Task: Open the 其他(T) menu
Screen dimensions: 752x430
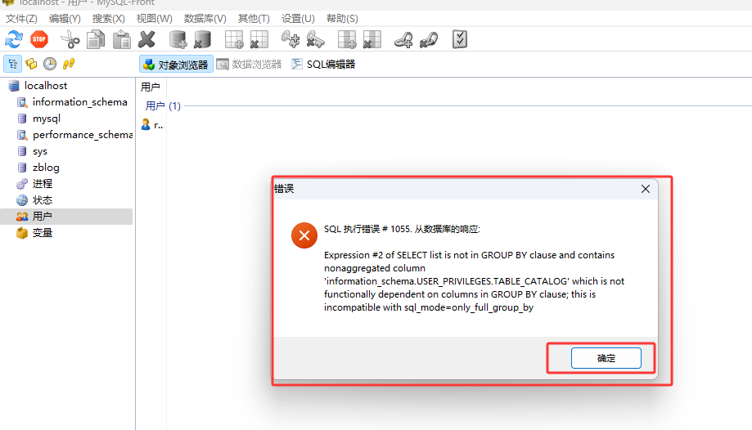Action: click(x=254, y=19)
